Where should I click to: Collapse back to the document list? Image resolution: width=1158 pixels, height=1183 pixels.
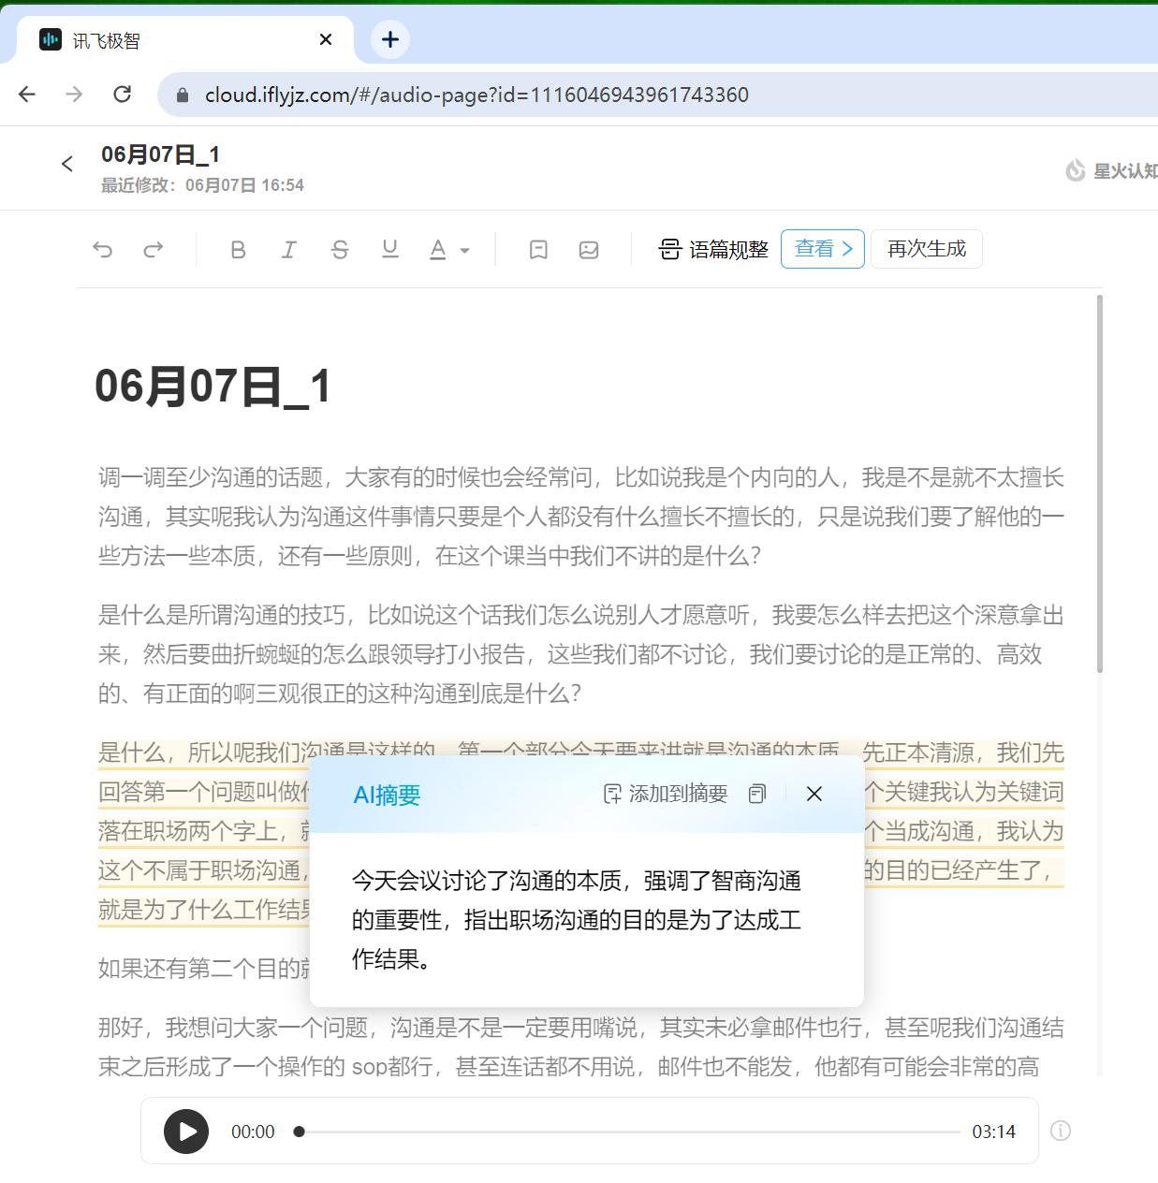(x=66, y=163)
